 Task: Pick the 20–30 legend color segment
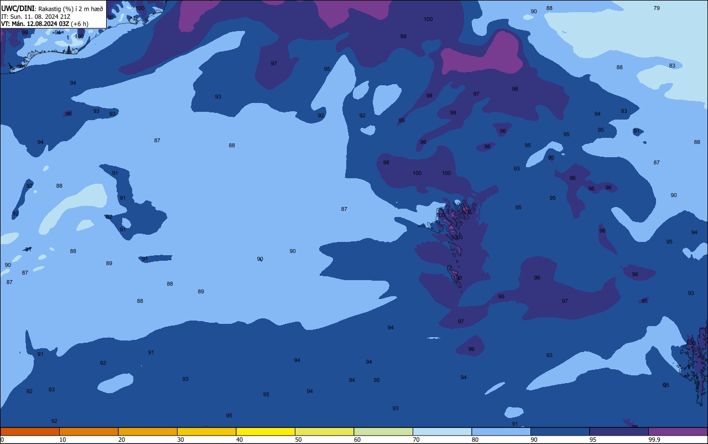tap(148, 431)
